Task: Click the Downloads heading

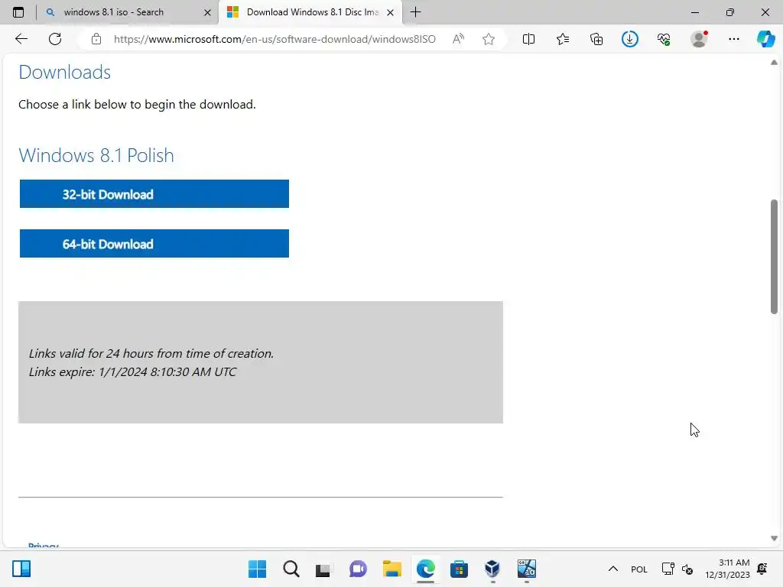Action: point(64,73)
